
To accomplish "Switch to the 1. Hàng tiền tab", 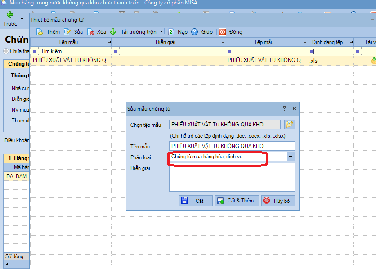I will 17,158.
